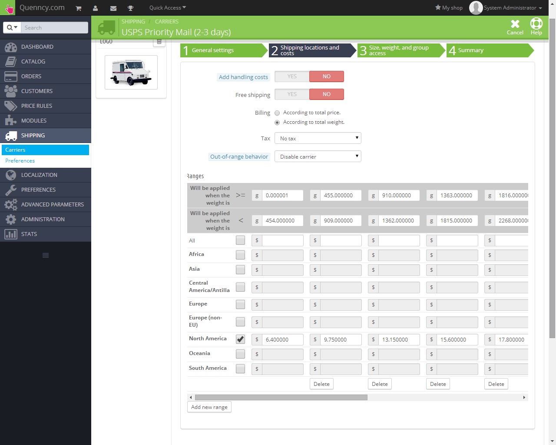556x445 pixels.
Task: Edit the 0.000001 lower weight field
Action: pyautogui.click(x=282, y=196)
